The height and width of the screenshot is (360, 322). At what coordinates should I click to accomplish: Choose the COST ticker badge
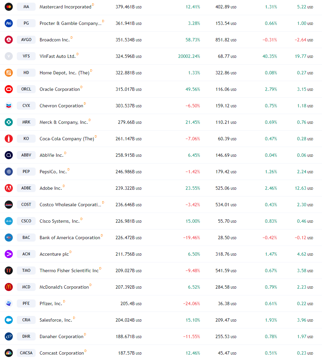pyautogui.click(x=26, y=204)
